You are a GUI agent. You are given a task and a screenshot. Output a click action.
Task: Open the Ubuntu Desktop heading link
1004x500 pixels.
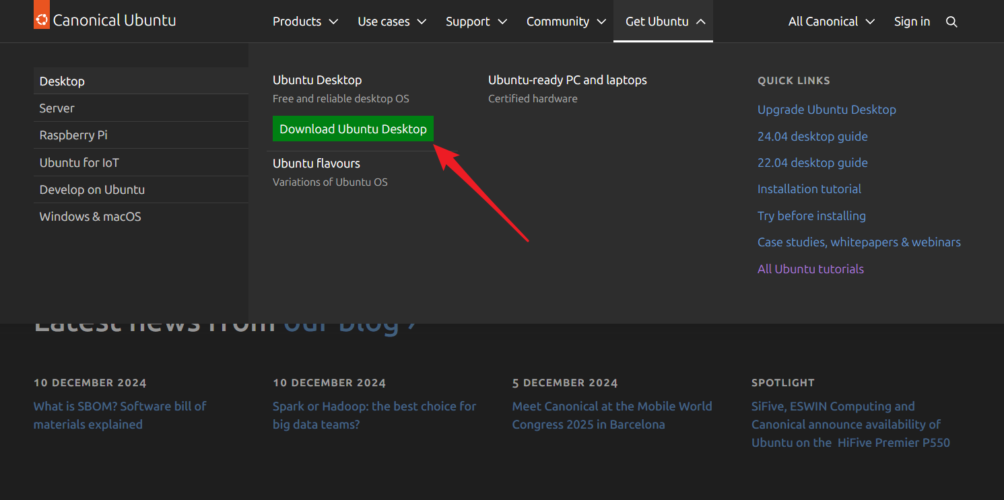coord(317,80)
